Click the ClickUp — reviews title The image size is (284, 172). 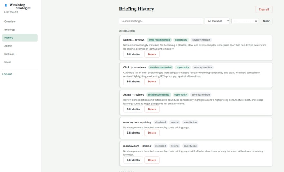pyautogui.click(x=135, y=67)
